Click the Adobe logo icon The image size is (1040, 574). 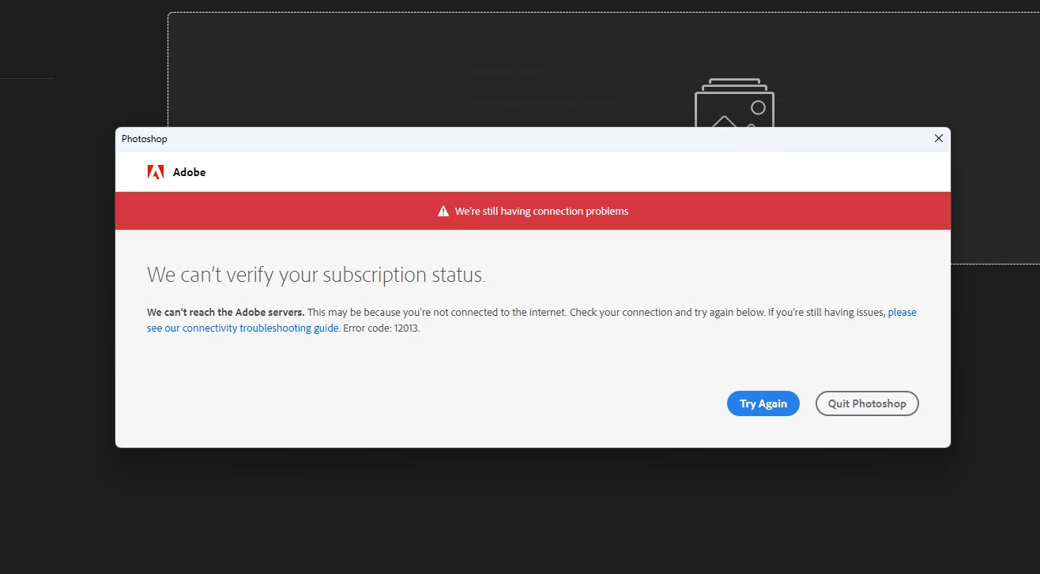[156, 172]
